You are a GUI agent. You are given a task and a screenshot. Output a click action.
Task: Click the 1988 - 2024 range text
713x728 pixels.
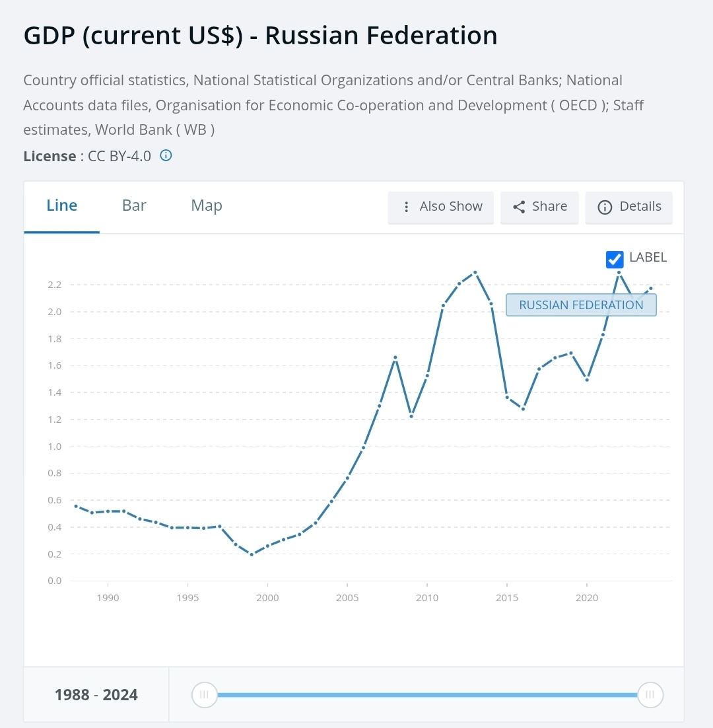pos(96,694)
